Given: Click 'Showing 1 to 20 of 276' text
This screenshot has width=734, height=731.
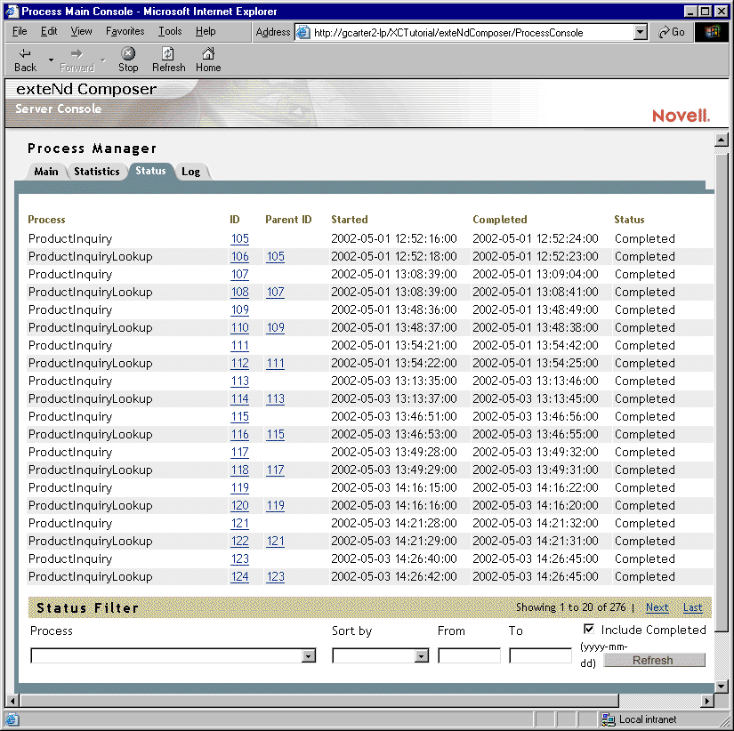Looking at the screenshot, I should click(570, 607).
